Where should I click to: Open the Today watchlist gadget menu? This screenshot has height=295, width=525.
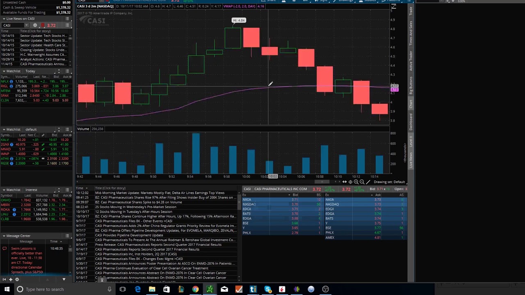[67, 71]
